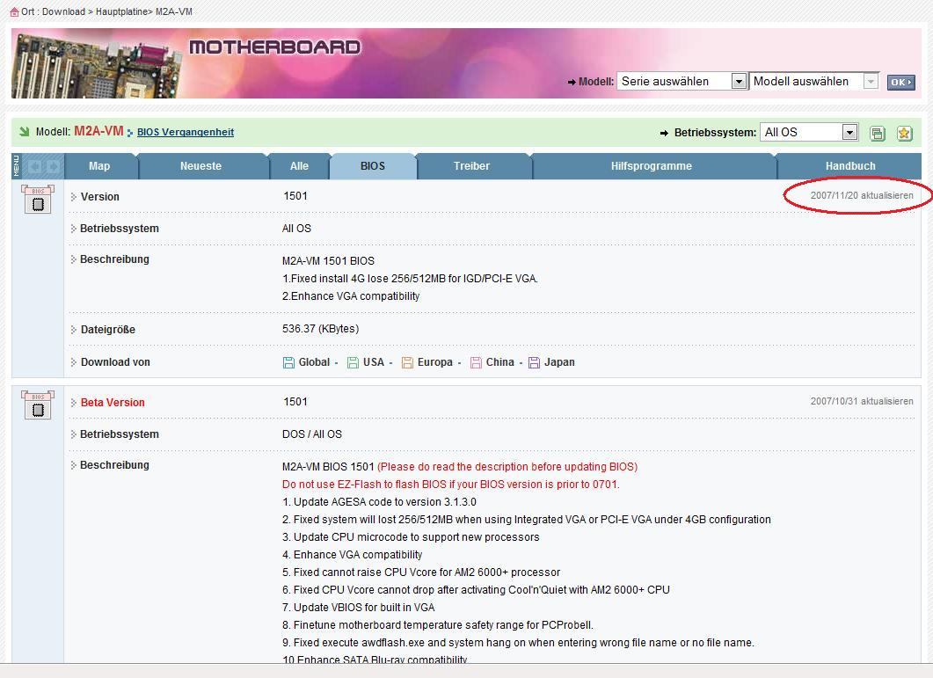933x678 pixels.
Task: Click the Beta Version label
Action: 113,403
